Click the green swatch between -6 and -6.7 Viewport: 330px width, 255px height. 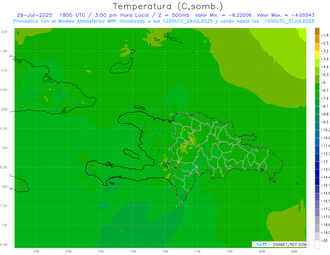tap(317, 86)
